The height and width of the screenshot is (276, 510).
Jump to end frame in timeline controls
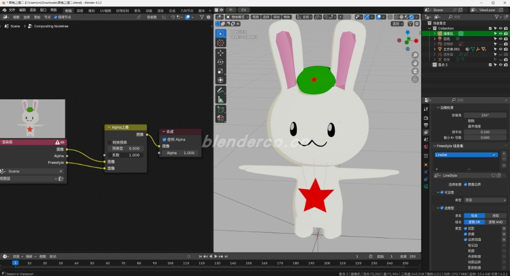coord(227,257)
